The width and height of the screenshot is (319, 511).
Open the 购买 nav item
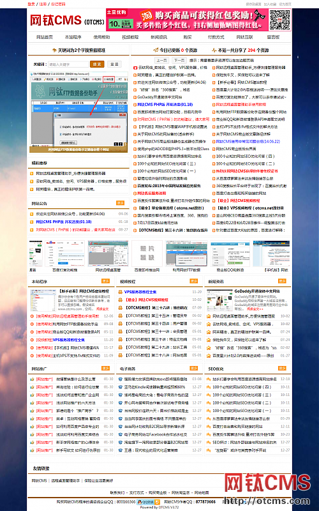point(188,37)
